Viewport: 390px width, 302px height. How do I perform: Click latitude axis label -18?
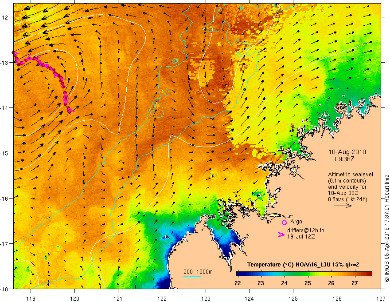[x=5, y=289]
